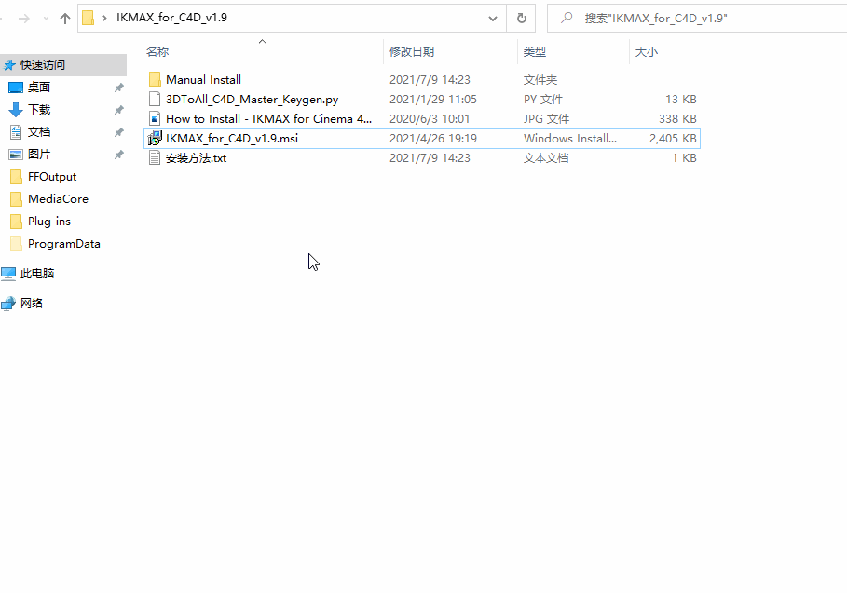
Task: Click the refresh button next to address bar
Action: pos(521,17)
